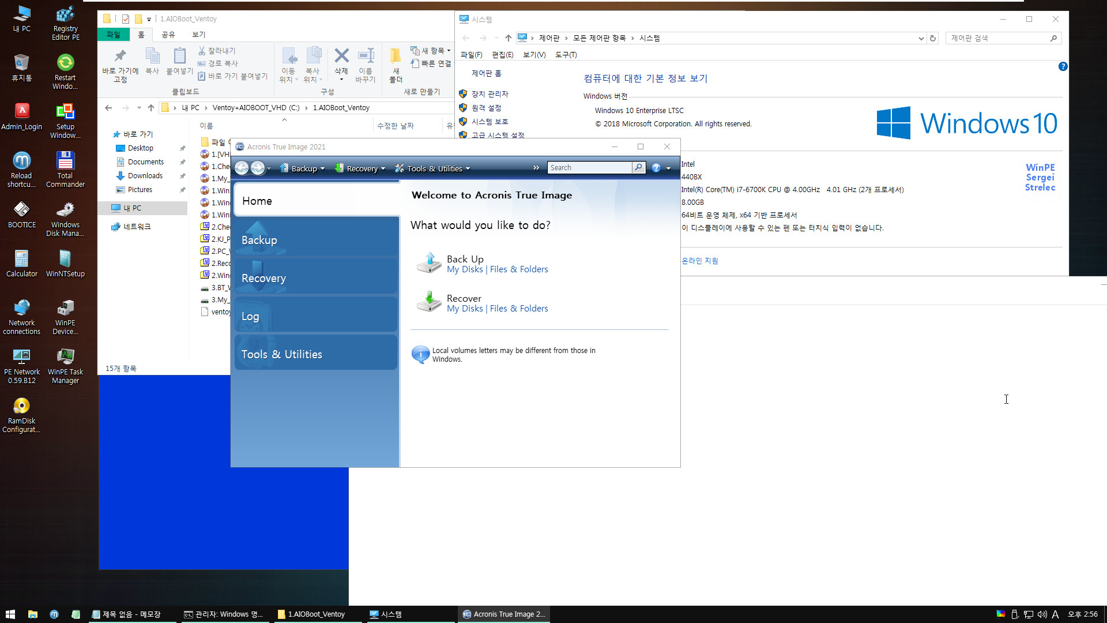Open WinPE Device Manager desktop icon
This screenshot has height=623, width=1107.
pos(65,317)
